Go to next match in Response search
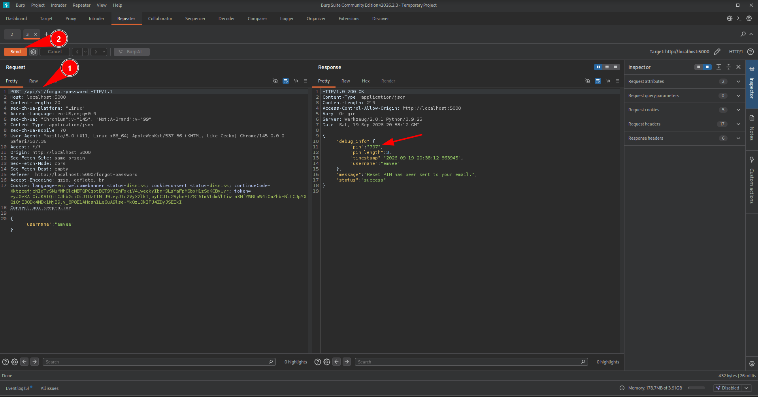The width and height of the screenshot is (758, 397). coord(347,361)
